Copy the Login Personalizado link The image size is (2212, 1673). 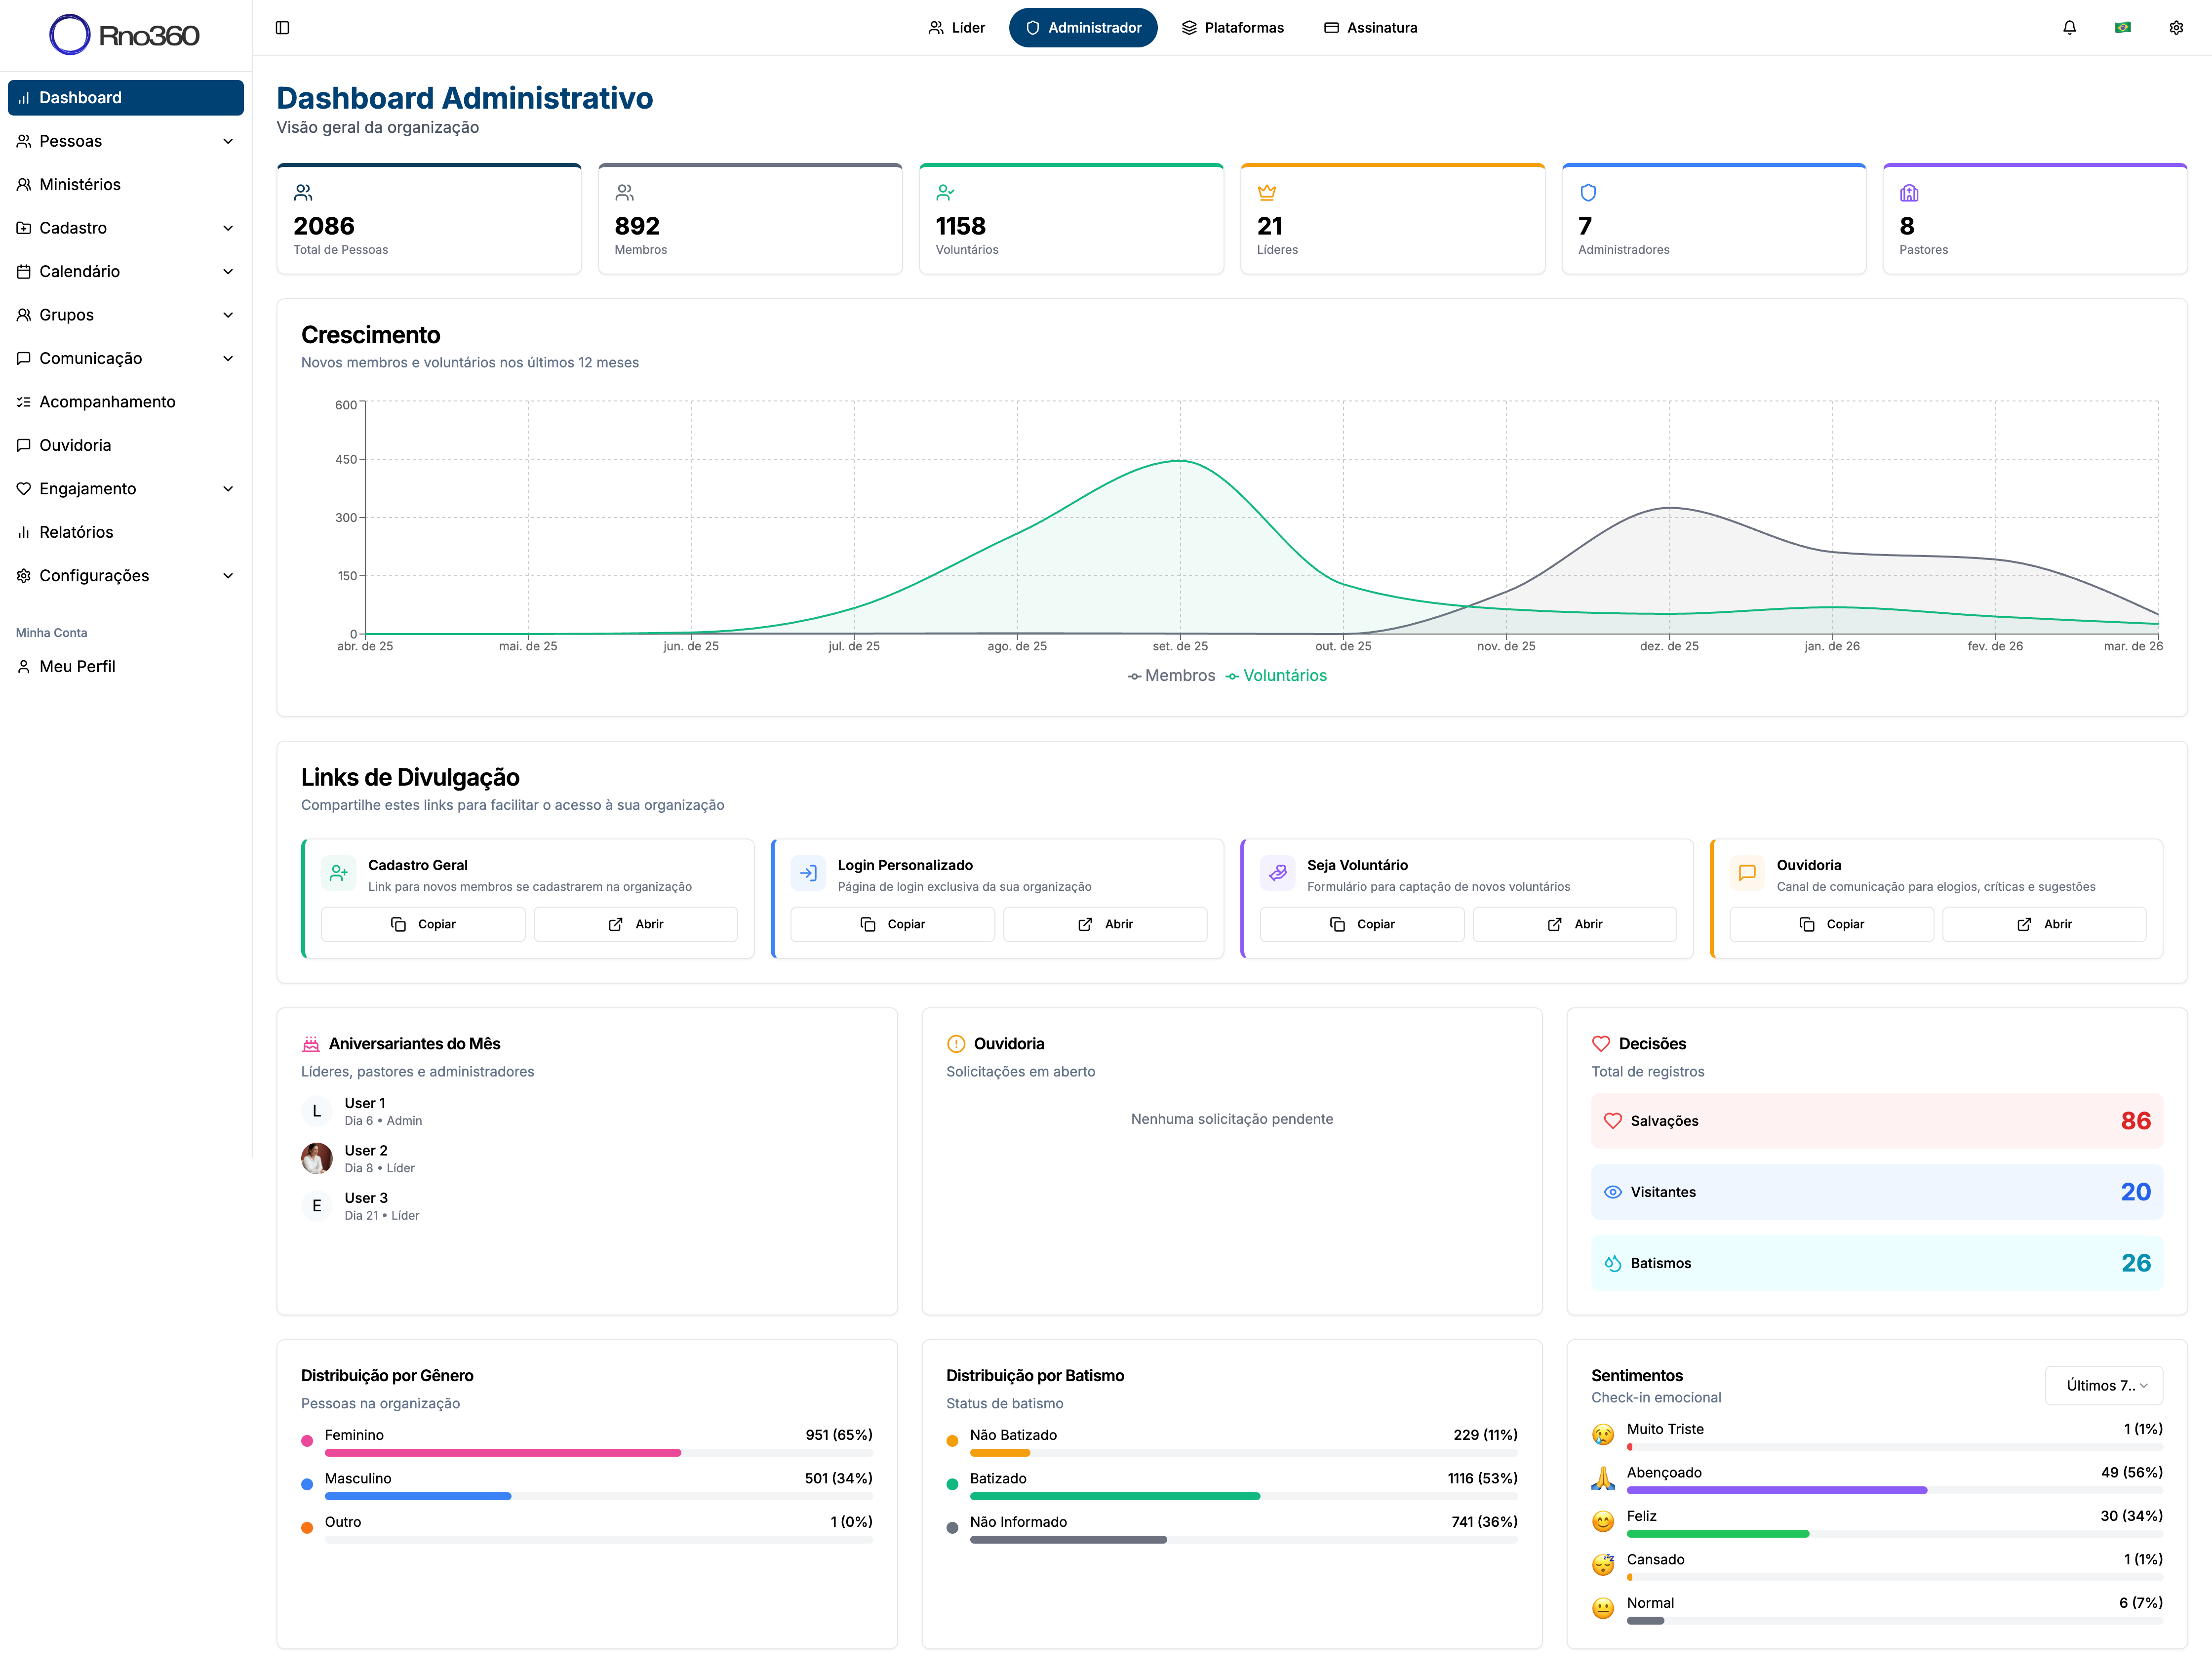[892, 924]
